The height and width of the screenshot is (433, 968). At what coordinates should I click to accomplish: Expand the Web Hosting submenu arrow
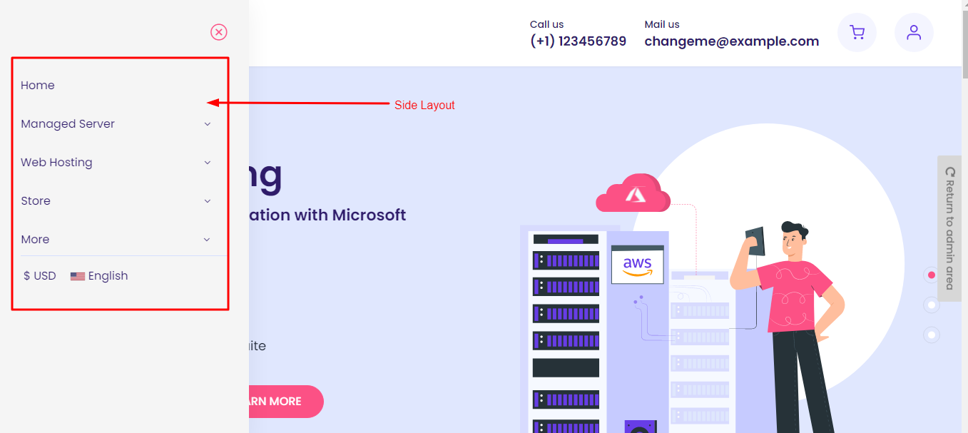[x=208, y=163]
